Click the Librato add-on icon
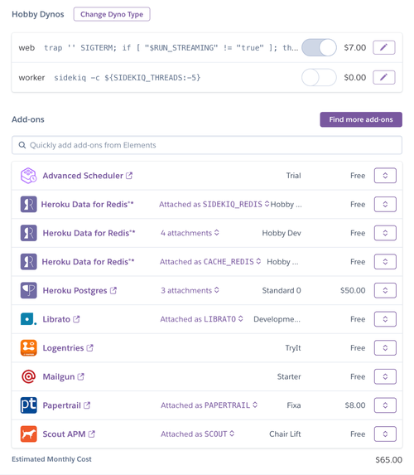The height and width of the screenshot is (475, 414). tap(28, 319)
